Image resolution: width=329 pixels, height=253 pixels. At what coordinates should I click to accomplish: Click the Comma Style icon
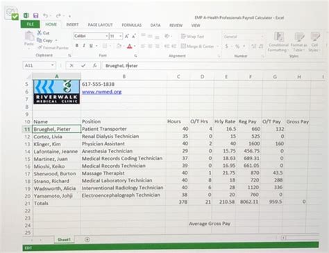244,46
